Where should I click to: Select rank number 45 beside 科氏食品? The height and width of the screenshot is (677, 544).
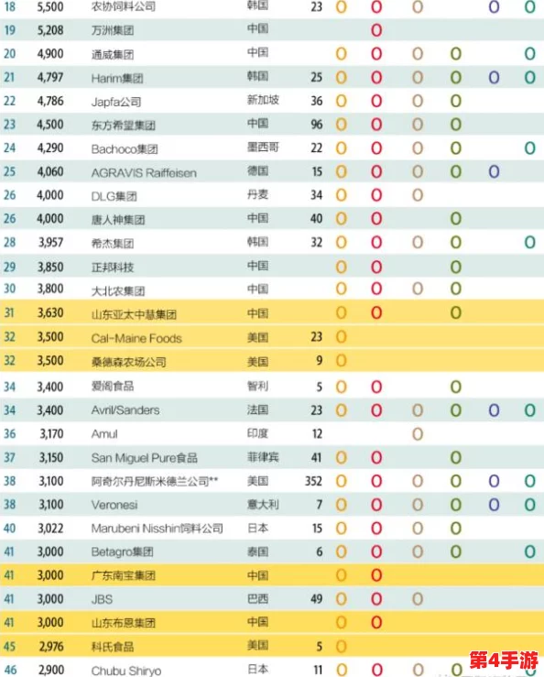point(9,647)
